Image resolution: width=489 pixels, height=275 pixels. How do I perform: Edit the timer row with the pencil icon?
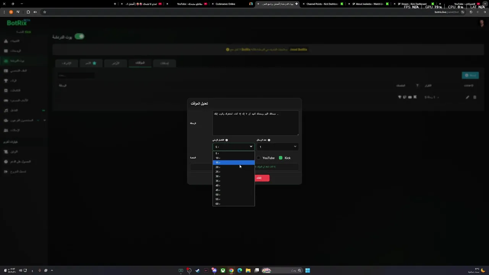(467, 97)
